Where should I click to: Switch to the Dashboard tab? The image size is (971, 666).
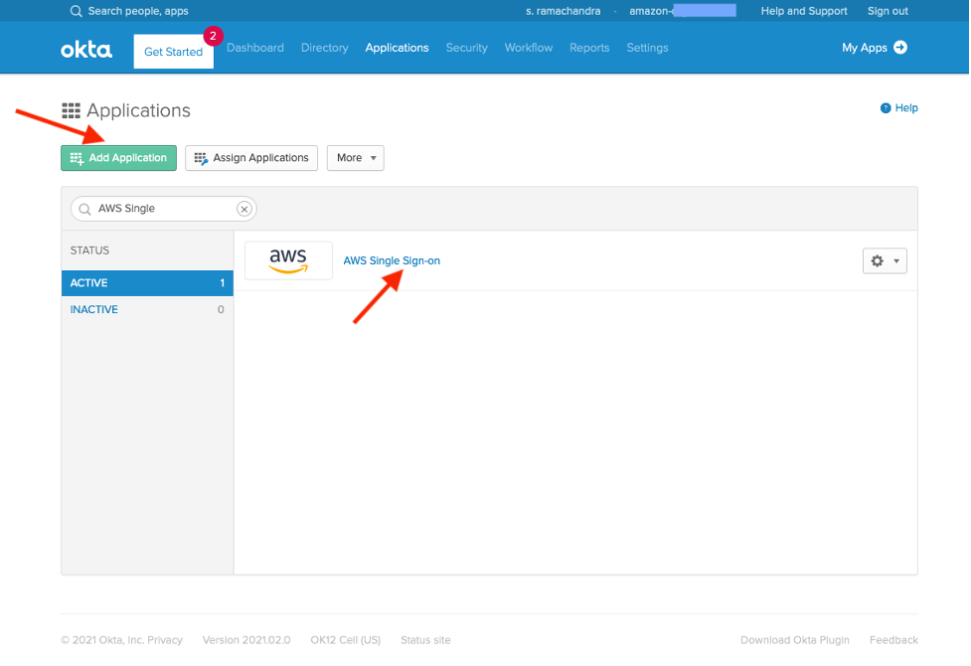tap(254, 47)
